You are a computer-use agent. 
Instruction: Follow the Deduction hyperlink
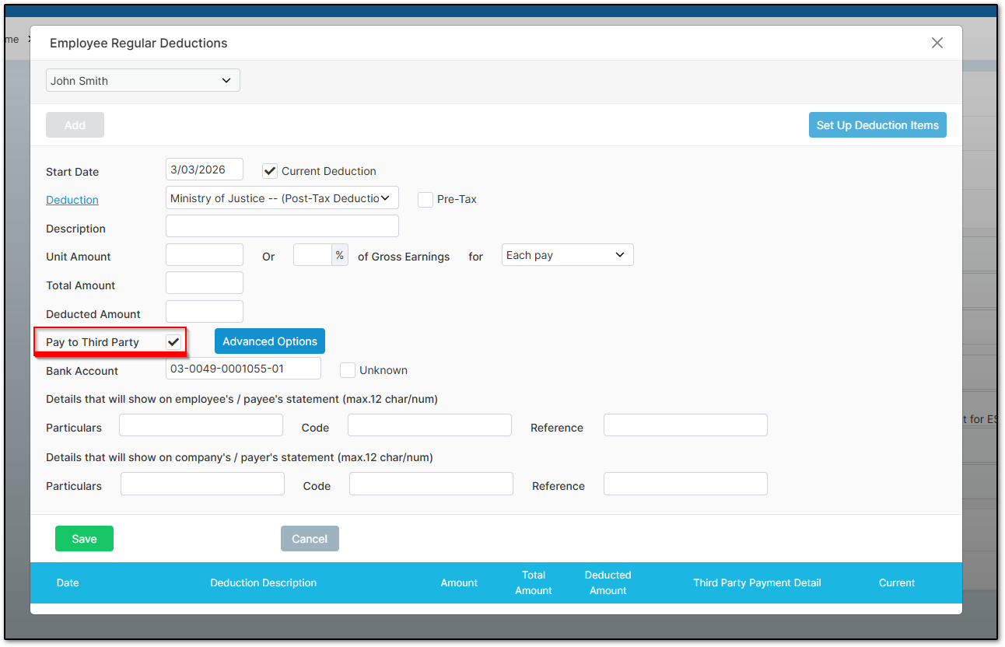(72, 199)
